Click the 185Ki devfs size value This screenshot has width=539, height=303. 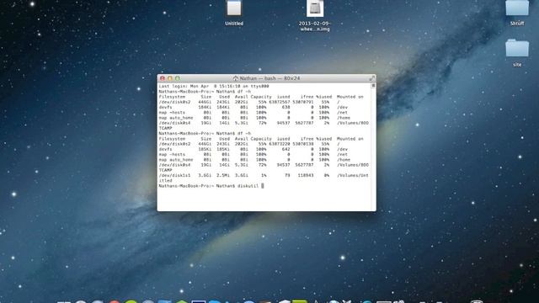click(x=205, y=150)
